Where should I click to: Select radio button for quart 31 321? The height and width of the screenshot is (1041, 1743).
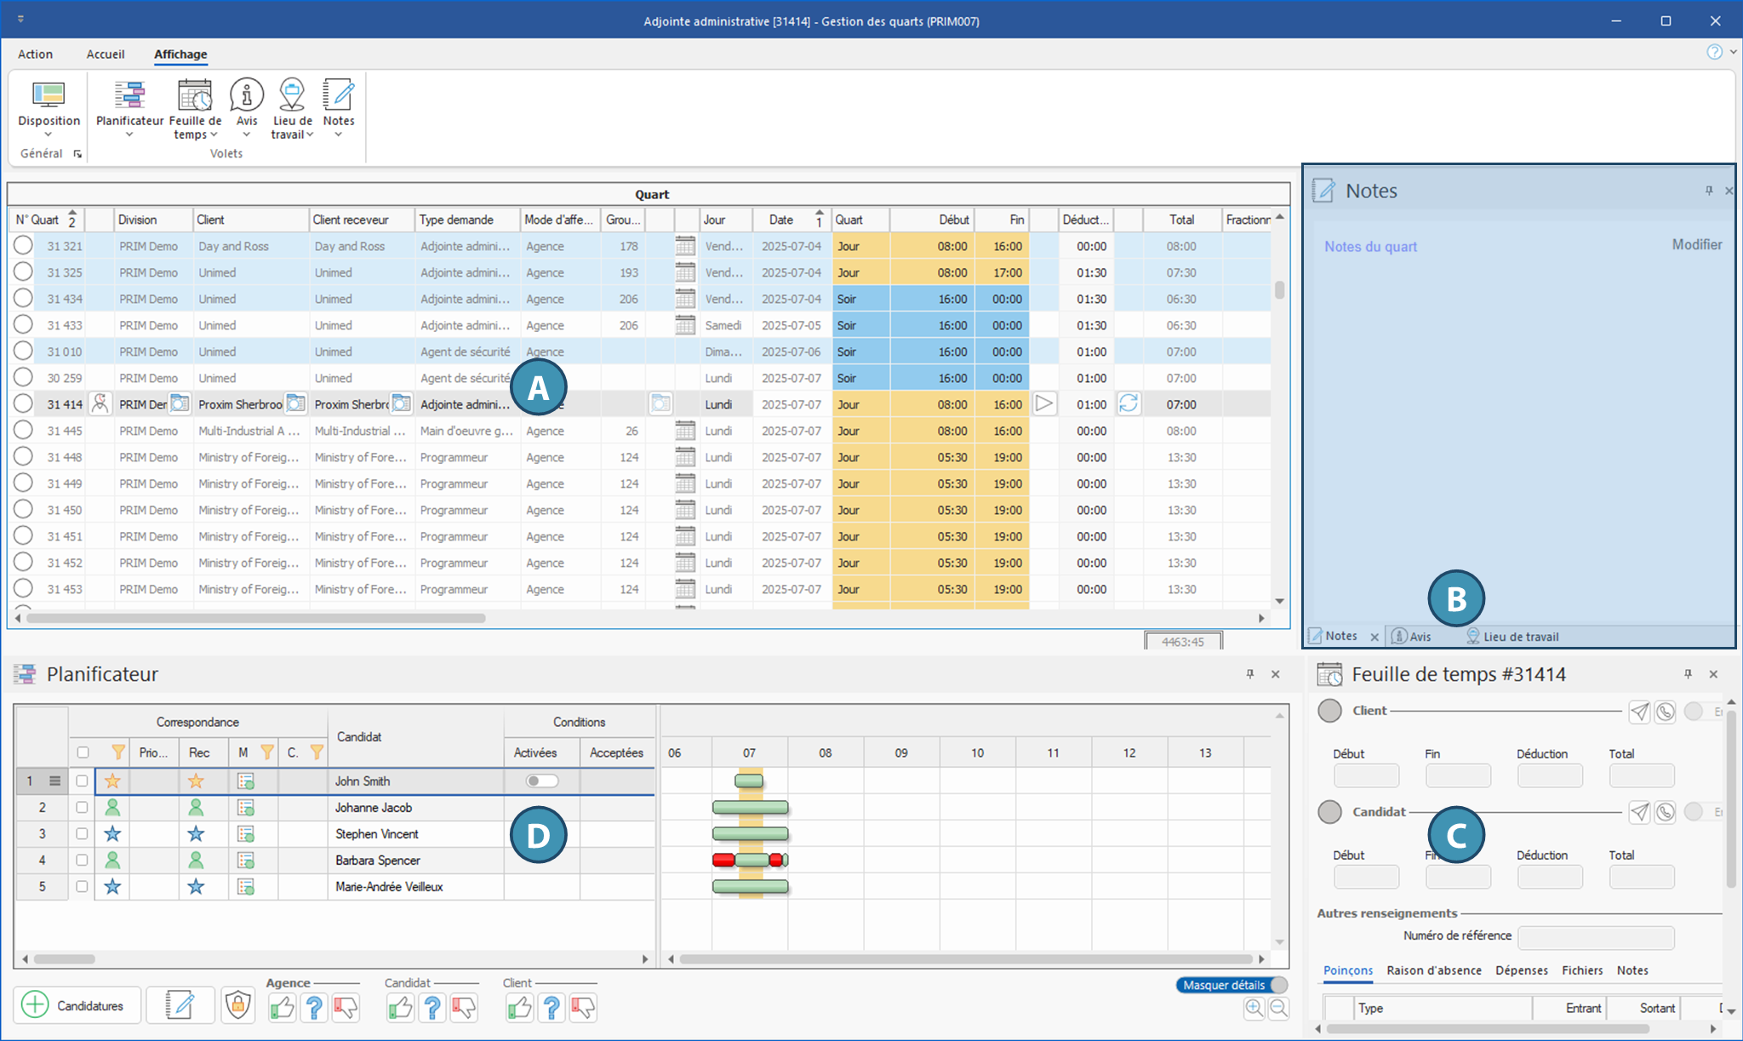pos(23,246)
